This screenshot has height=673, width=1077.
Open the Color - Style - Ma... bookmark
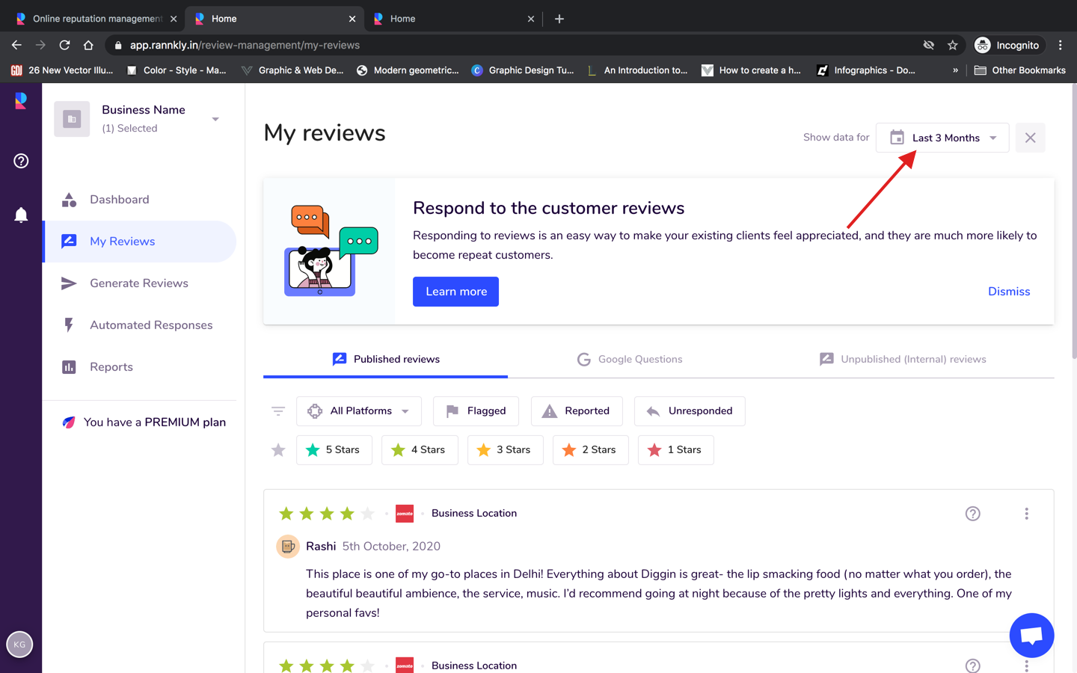click(177, 70)
